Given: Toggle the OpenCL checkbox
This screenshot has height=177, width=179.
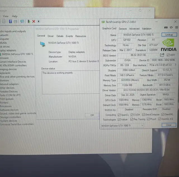Looking at the screenshot, I should point(119,115).
